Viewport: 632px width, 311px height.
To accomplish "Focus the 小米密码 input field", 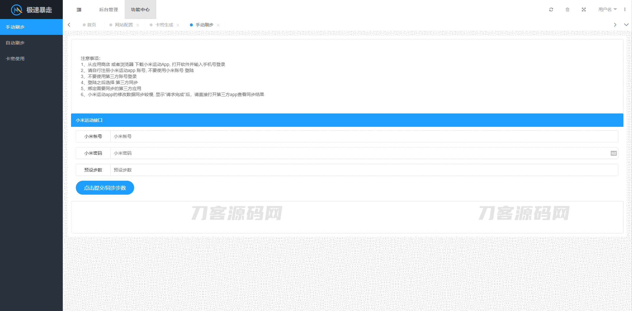I will coord(364,153).
